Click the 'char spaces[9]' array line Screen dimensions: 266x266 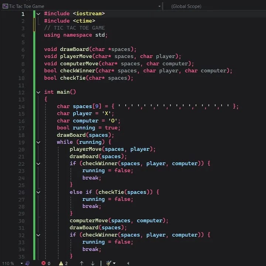[148, 106]
